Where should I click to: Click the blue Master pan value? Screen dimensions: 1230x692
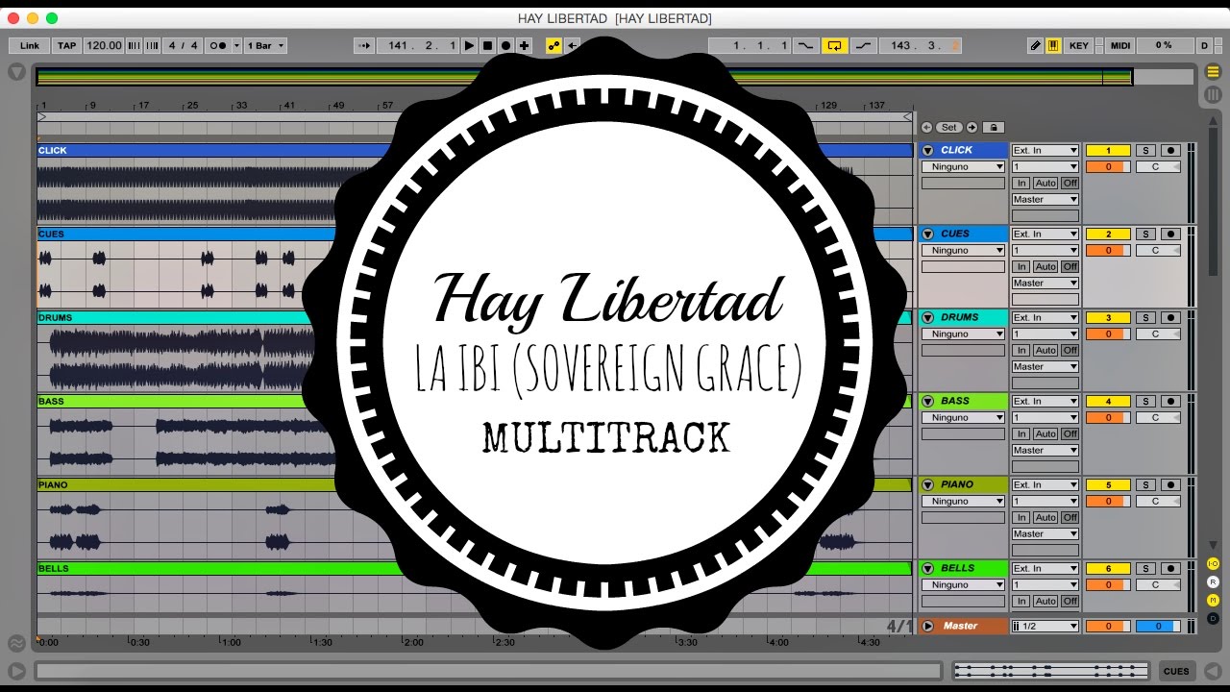pyautogui.click(x=1158, y=626)
